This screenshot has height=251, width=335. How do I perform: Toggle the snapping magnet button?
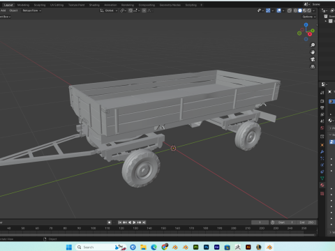point(131,10)
